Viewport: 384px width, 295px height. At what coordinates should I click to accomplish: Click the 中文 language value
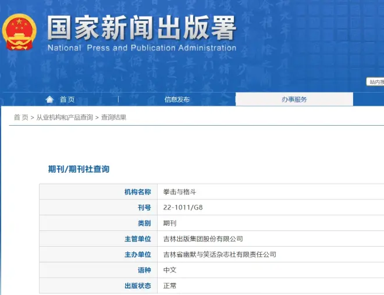click(169, 271)
